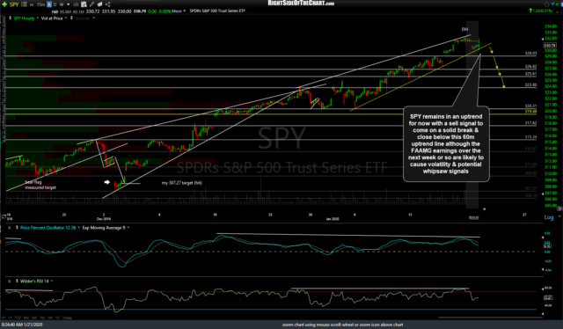The width and height of the screenshot is (563, 329).
Task: Click the chart style bars icon
Action: (77, 4)
